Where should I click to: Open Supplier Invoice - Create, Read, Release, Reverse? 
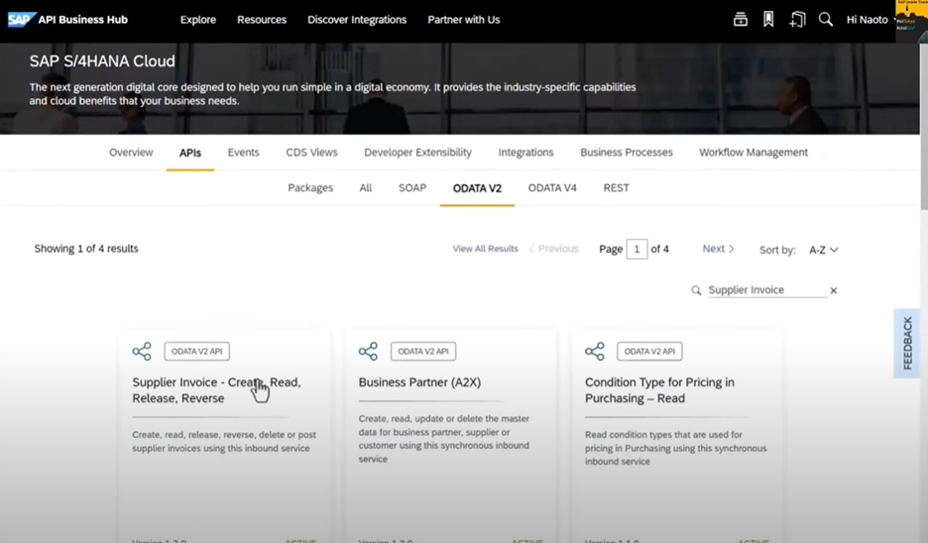tap(216, 390)
